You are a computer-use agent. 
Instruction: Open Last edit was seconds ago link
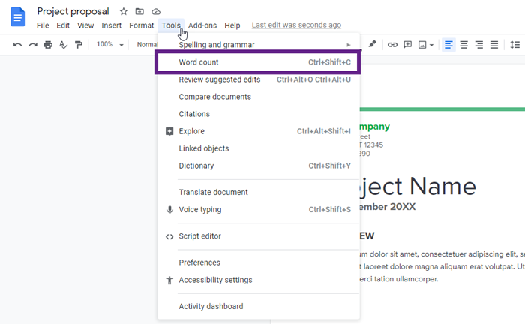point(296,25)
